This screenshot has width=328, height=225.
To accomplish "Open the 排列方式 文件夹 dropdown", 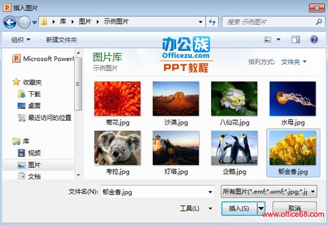I will (x=294, y=62).
